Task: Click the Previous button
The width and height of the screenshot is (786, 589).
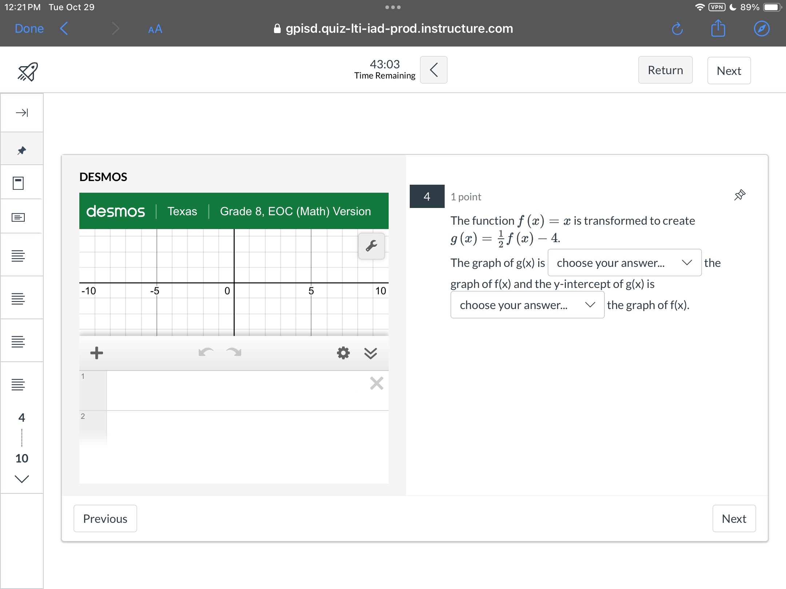Action: point(105,518)
